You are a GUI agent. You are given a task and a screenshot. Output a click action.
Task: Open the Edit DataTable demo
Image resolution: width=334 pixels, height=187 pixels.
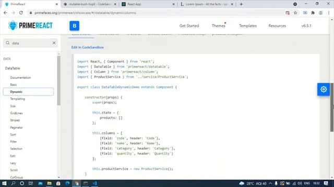coord(13,156)
